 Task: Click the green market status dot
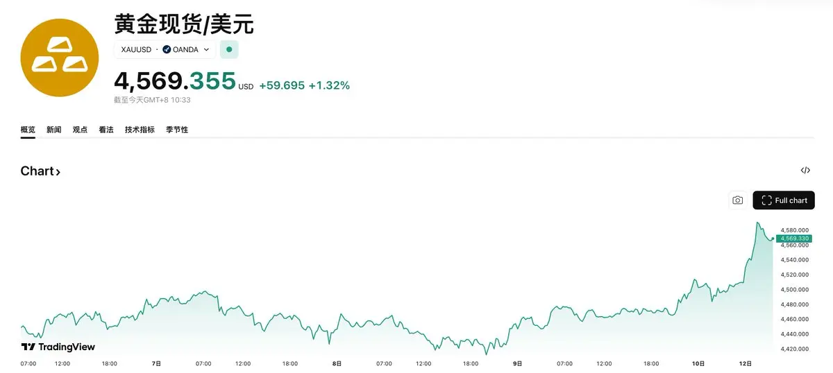(229, 50)
